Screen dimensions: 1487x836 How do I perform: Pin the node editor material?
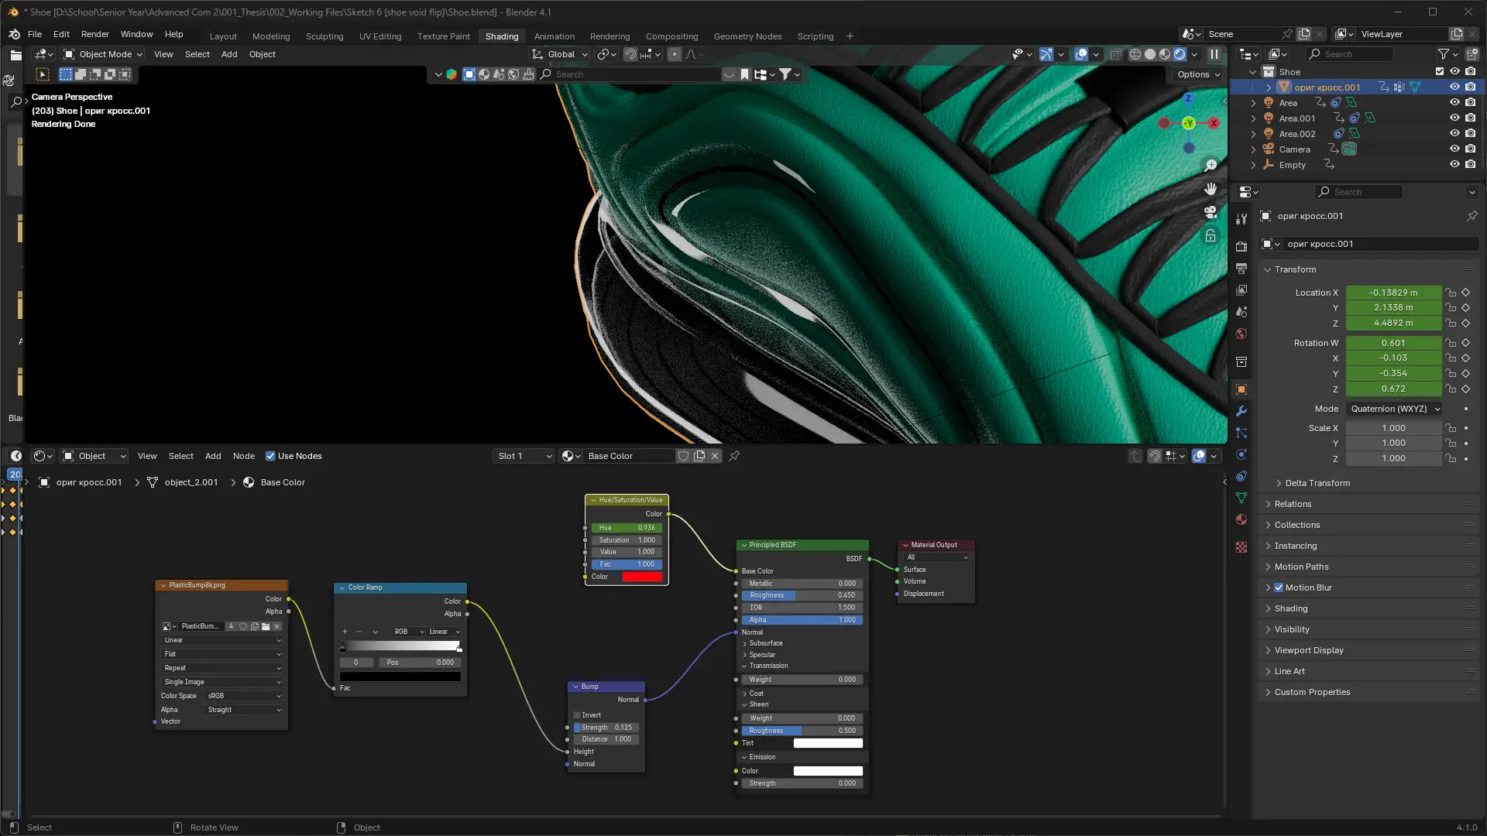click(734, 456)
